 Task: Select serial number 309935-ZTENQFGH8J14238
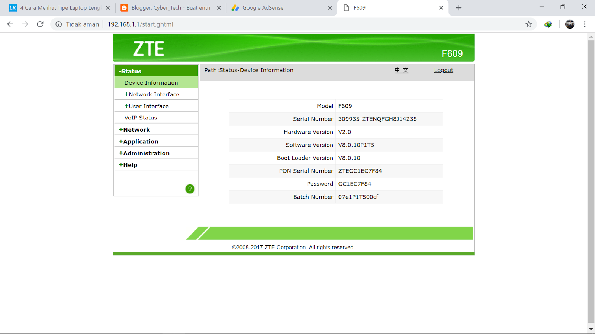point(377,119)
